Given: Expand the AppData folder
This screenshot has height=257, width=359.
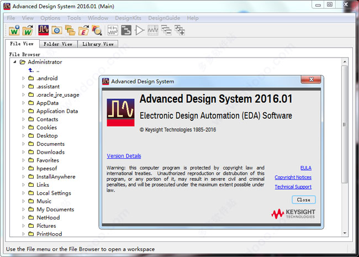Looking at the screenshot, I should (x=23, y=103).
